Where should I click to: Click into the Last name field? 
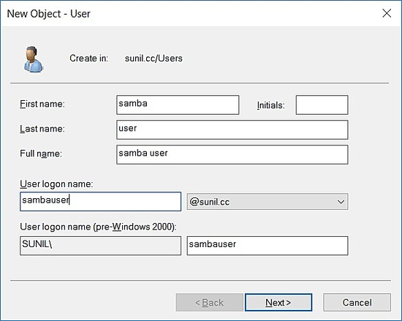tap(232, 129)
